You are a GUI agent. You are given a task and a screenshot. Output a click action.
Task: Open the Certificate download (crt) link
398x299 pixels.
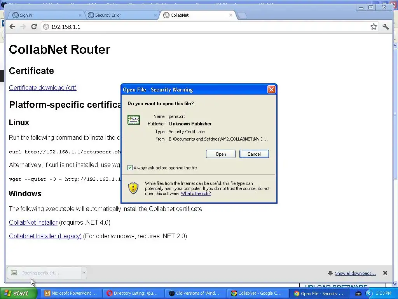43,88
